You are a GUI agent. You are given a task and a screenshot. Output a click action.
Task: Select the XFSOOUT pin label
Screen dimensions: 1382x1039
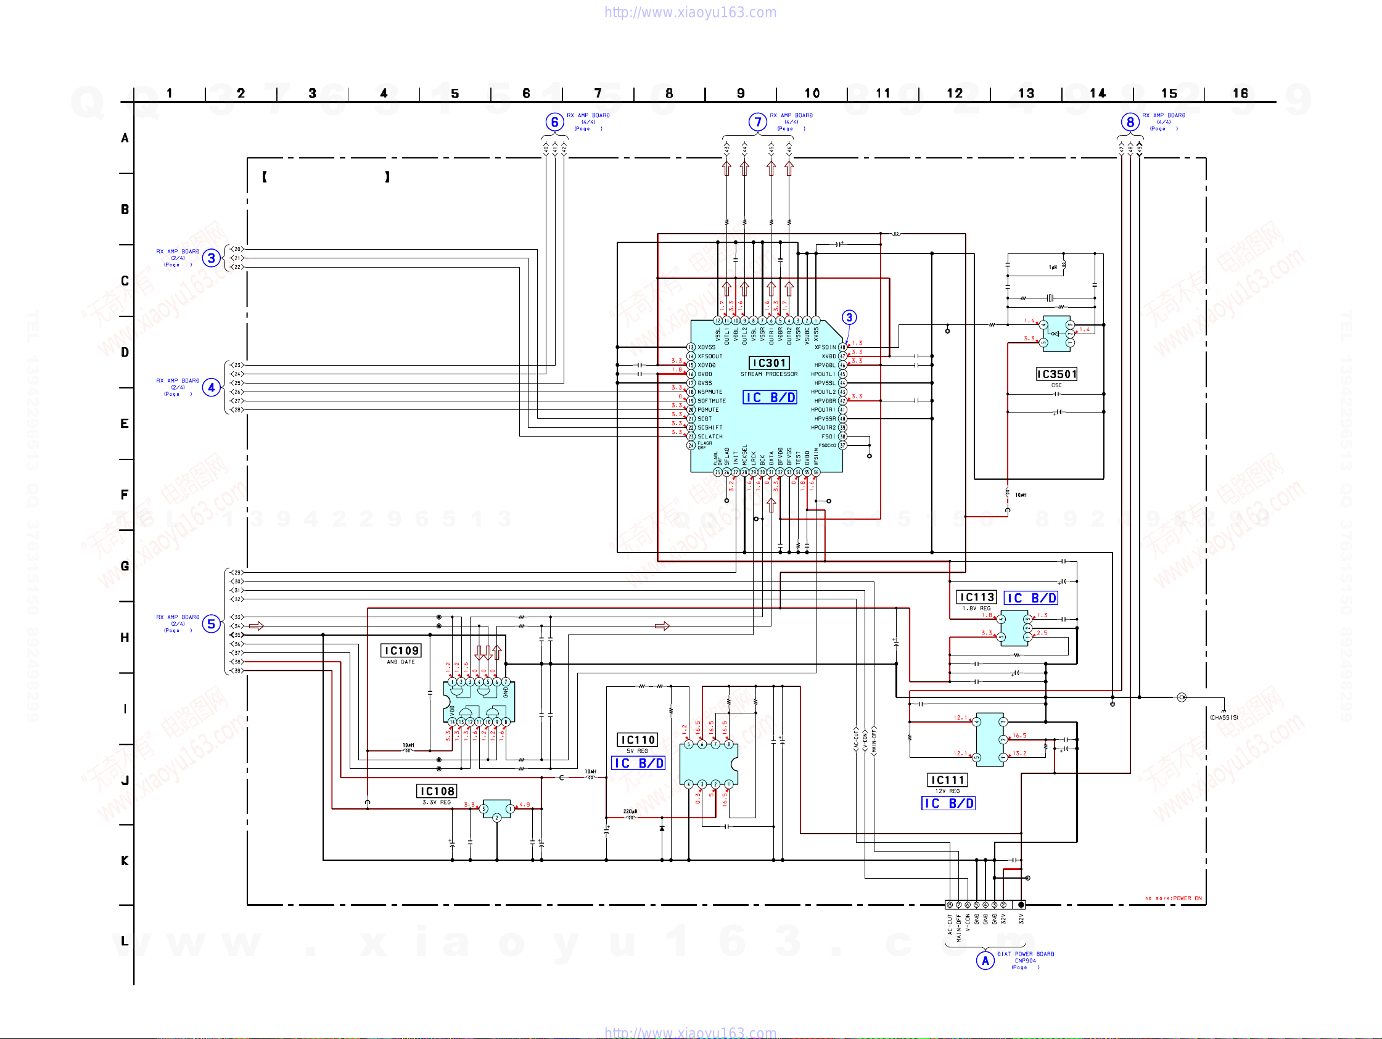pos(710,356)
